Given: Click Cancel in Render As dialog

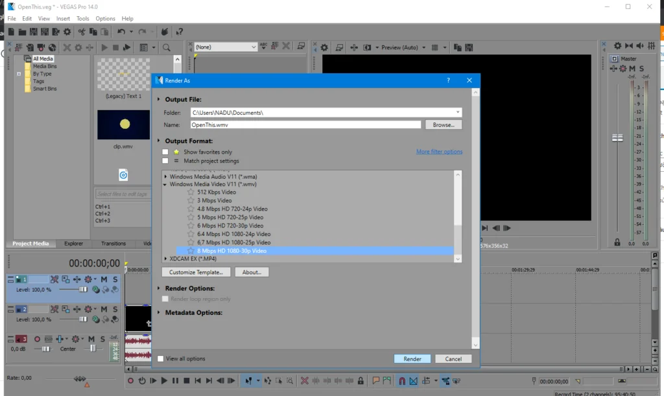Looking at the screenshot, I should (453, 359).
